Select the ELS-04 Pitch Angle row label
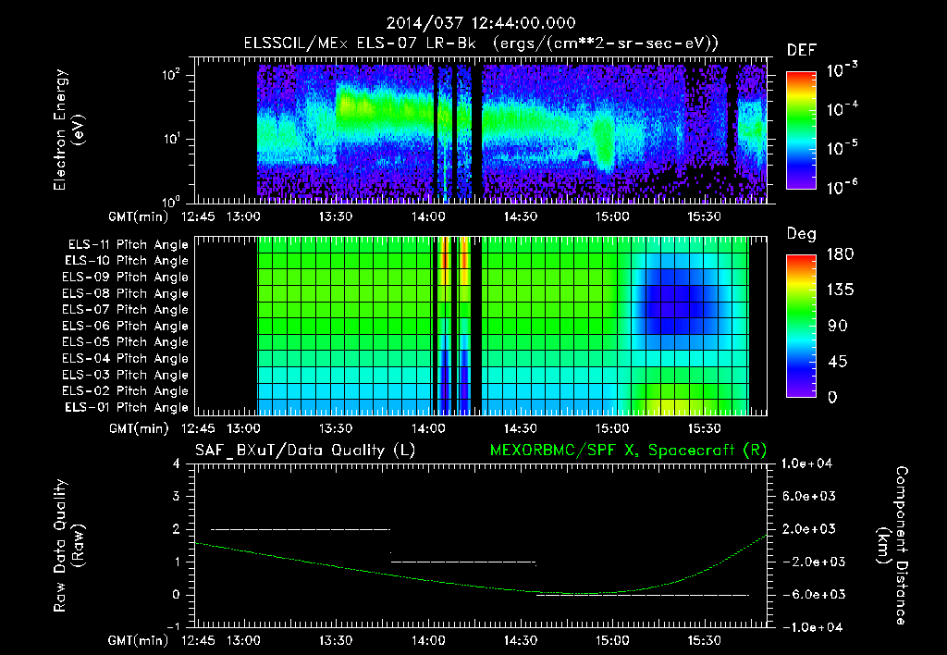 pos(126,358)
